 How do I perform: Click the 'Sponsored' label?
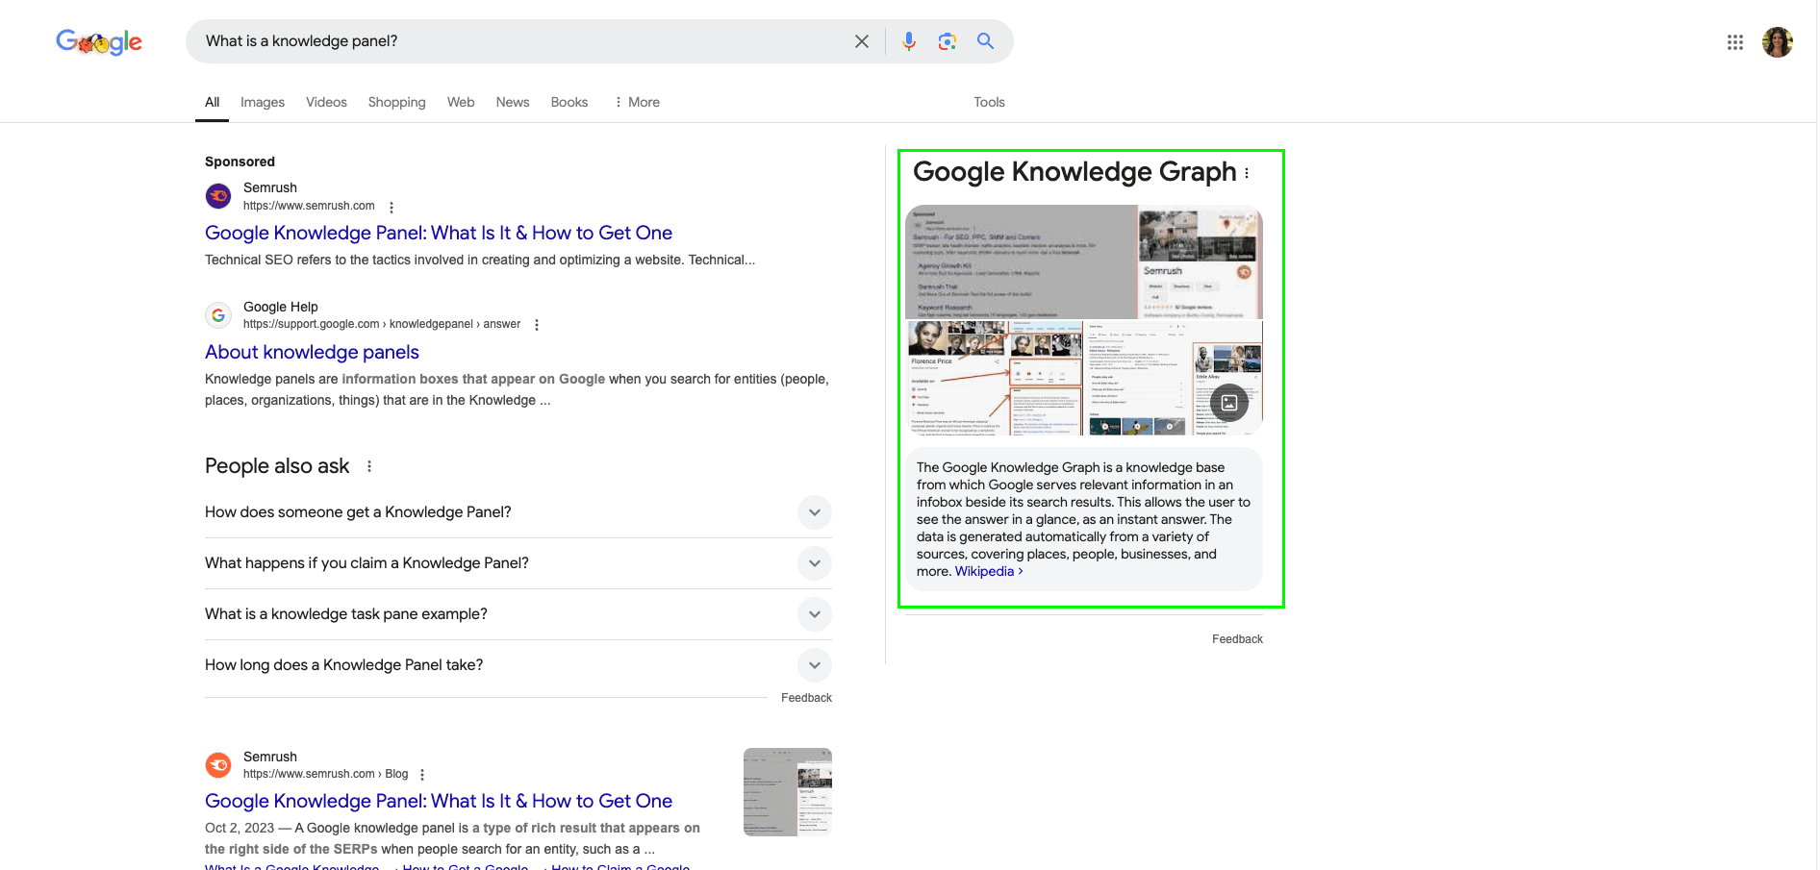click(x=240, y=162)
